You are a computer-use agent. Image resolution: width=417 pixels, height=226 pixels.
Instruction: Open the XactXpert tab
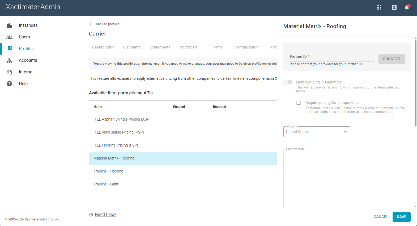[x=189, y=47]
